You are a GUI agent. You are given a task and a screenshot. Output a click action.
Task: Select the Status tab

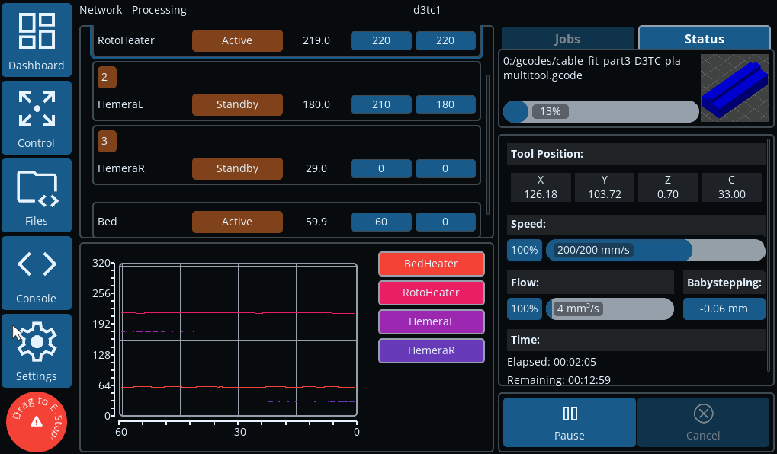(704, 39)
